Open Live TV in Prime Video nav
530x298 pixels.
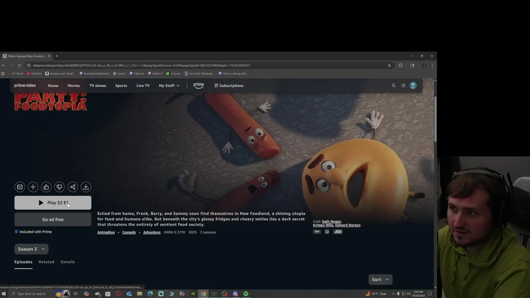143,86
